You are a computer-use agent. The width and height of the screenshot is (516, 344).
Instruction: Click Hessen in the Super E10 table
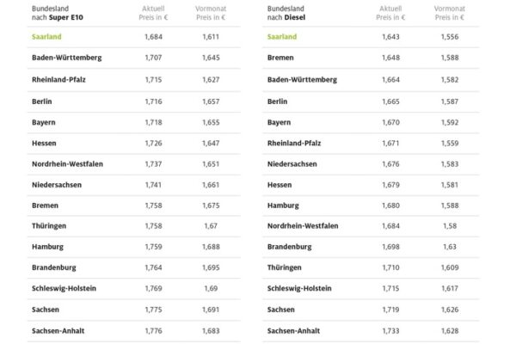(x=44, y=143)
